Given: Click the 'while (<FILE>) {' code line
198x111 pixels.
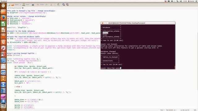Looking at the screenshot, I should click(x=15, y=55).
